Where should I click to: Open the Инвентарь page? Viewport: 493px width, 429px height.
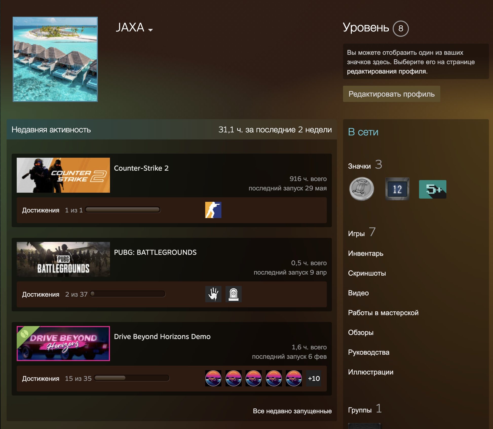click(366, 253)
